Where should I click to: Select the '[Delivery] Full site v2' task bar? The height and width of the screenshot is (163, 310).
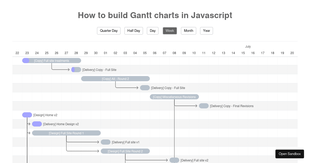pyautogui.click(x=174, y=160)
